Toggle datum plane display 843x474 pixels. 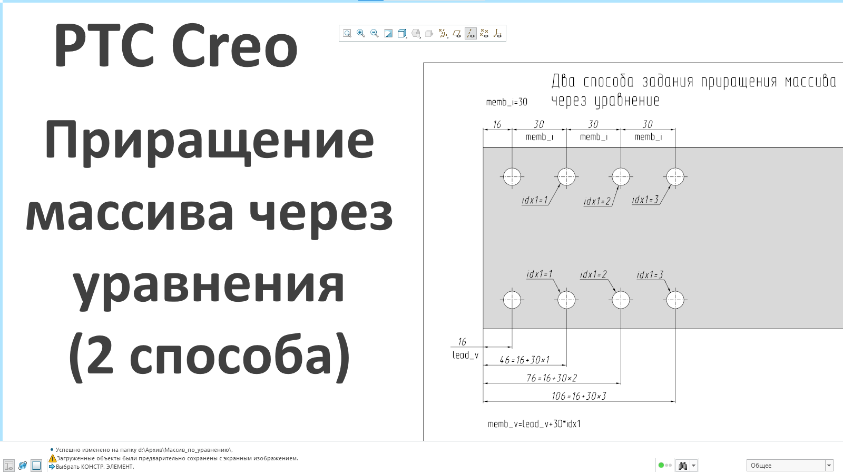coord(457,33)
